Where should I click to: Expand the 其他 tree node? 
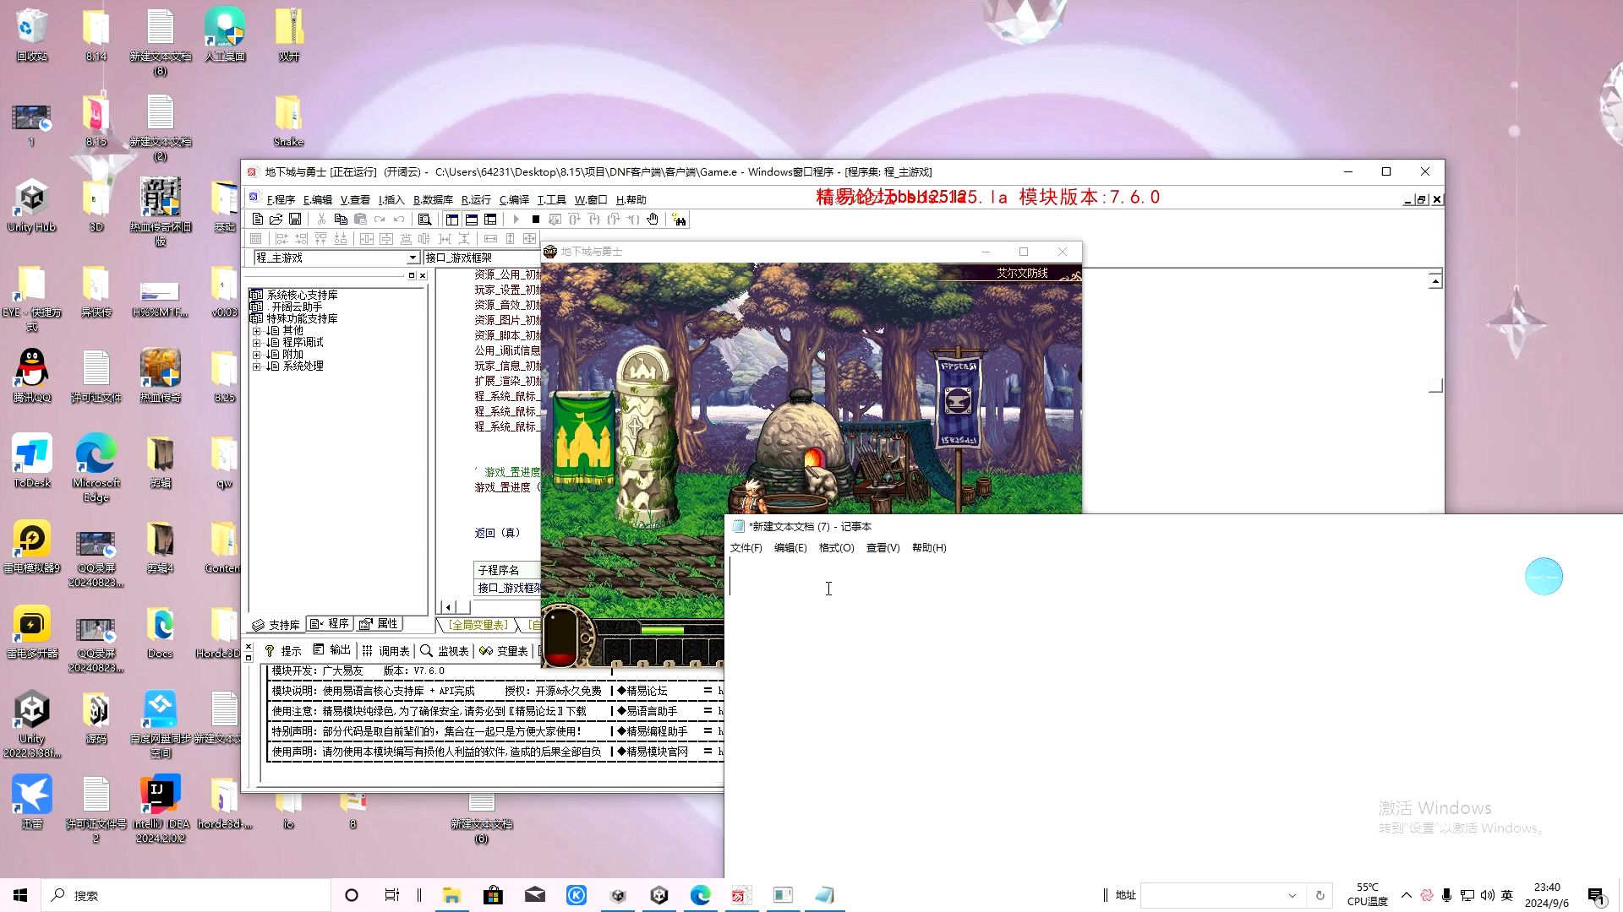coord(256,331)
